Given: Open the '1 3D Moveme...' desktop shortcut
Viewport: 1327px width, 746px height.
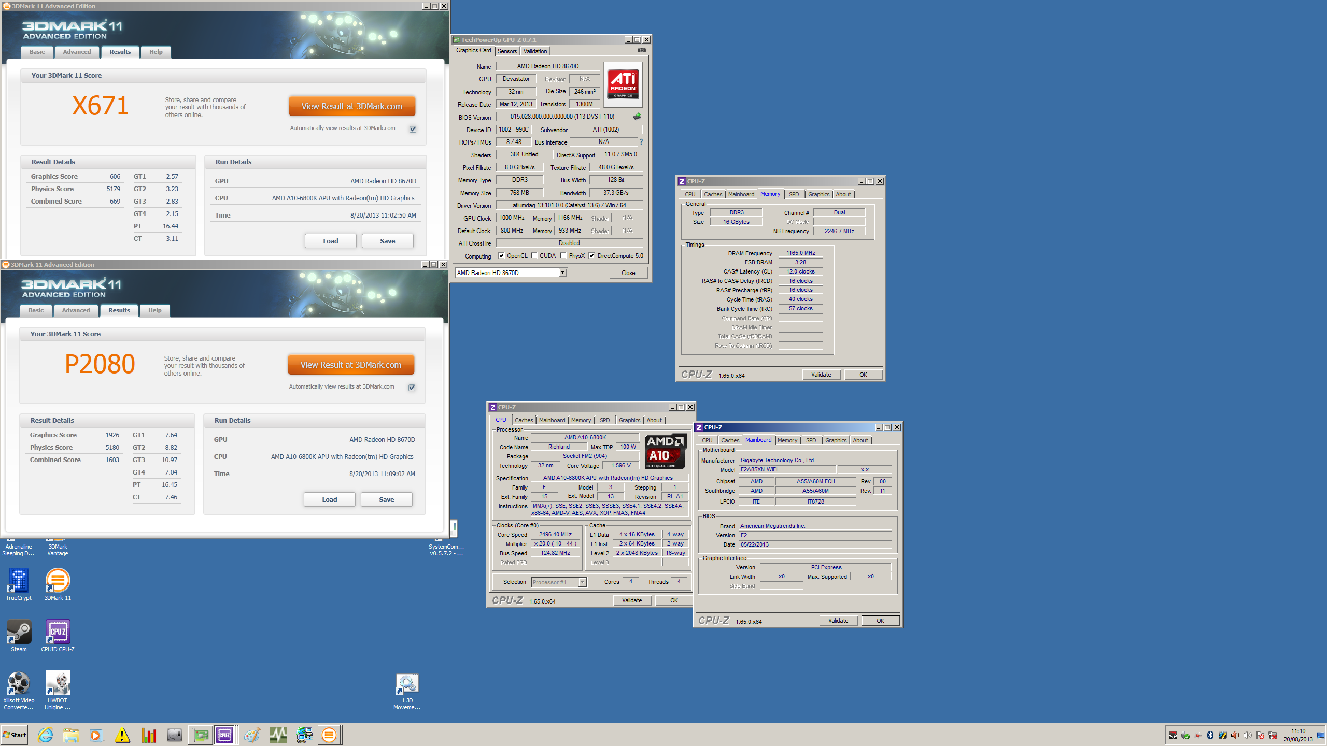Looking at the screenshot, I should 407,692.
